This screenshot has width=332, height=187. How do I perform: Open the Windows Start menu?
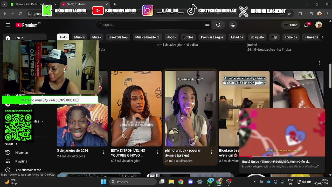(x=103, y=182)
